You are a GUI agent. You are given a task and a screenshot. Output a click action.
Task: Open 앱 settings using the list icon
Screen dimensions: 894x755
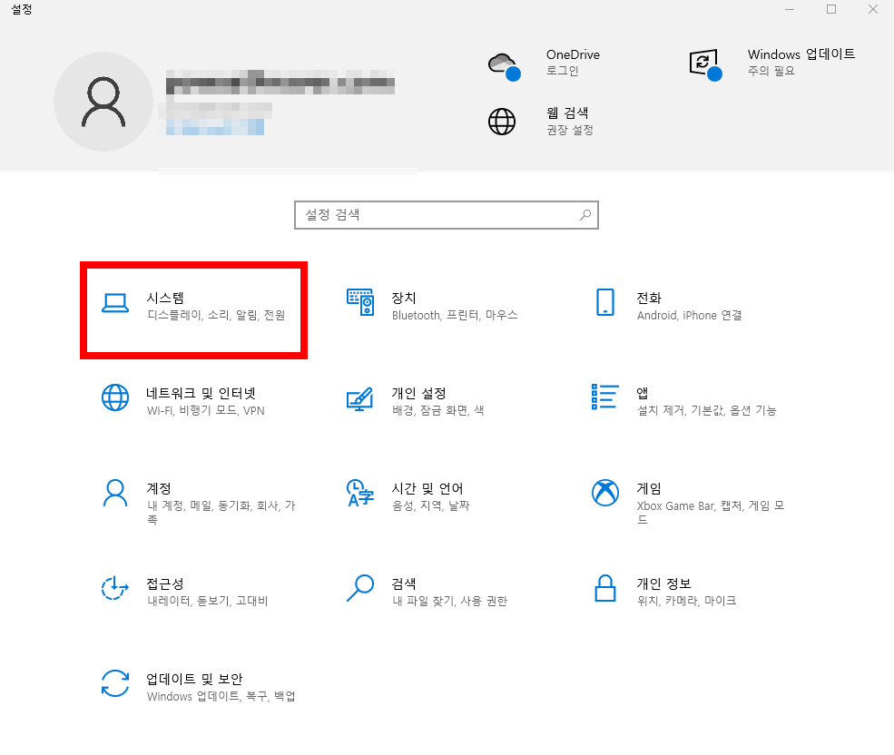(x=604, y=397)
